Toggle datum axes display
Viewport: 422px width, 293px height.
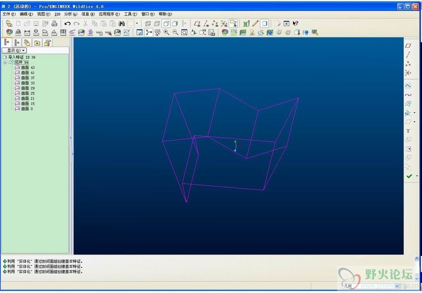206,24
